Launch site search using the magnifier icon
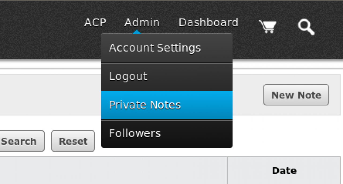The image size is (343, 184). click(x=306, y=27)
